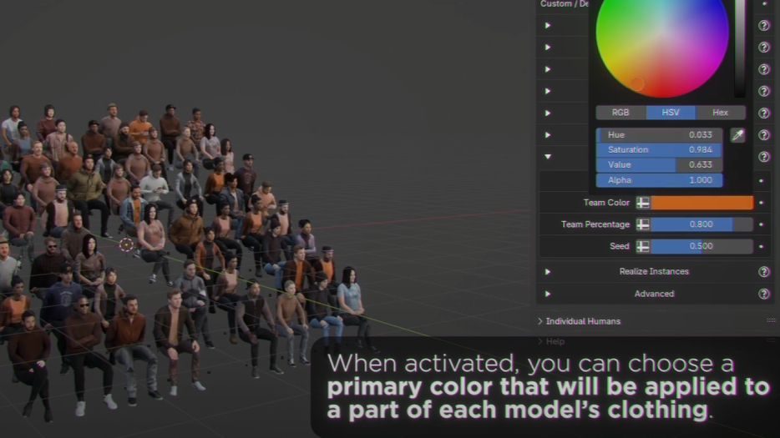
Task: Switch color picker to RGB mode
Action: [x=620, y=113]
